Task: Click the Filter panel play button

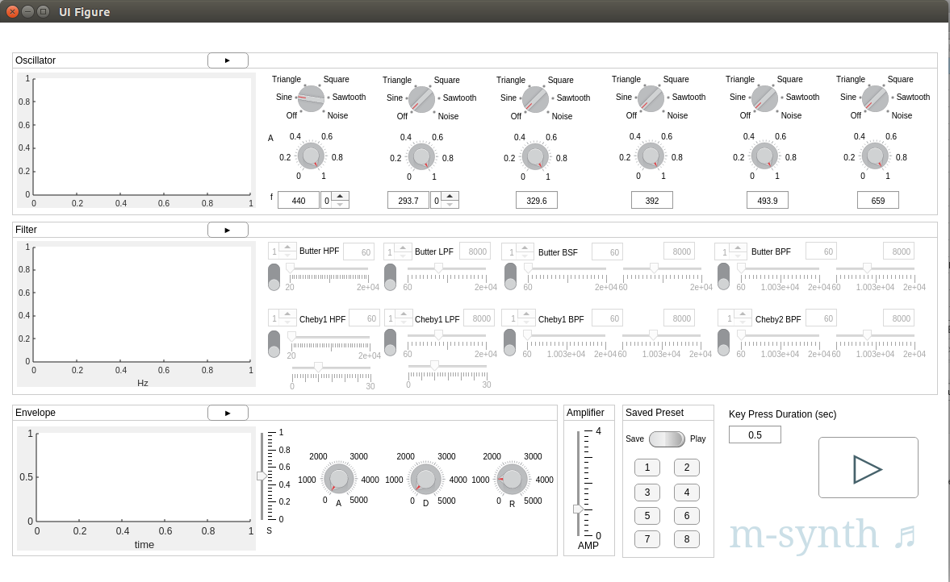Action: pyautogui.click(x=228, y=230)
